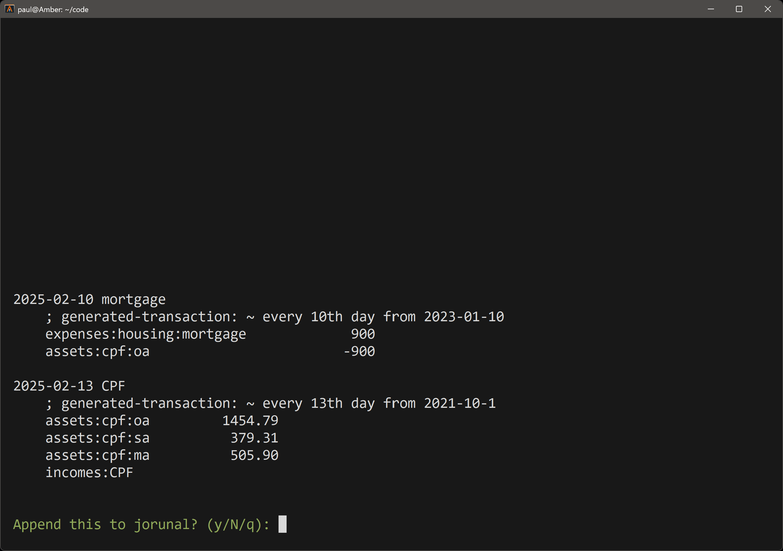Click the assets:cpf:oa line under mortgage

point(97,351)
